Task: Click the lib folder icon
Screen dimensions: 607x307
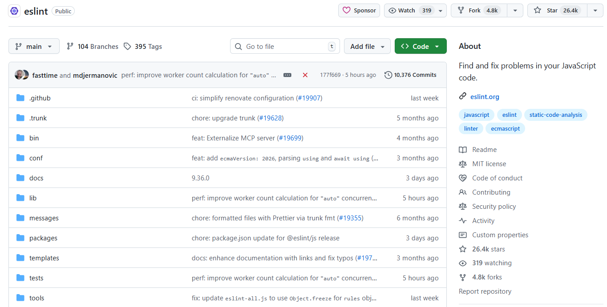Action: coord(20,198)
